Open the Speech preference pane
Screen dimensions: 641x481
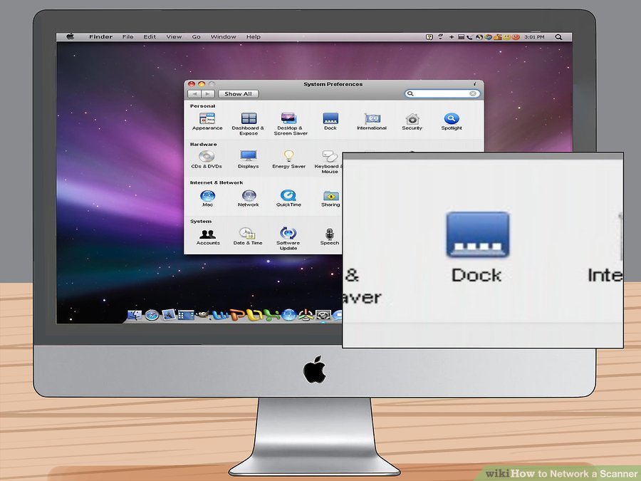click(x=330, y=237)
